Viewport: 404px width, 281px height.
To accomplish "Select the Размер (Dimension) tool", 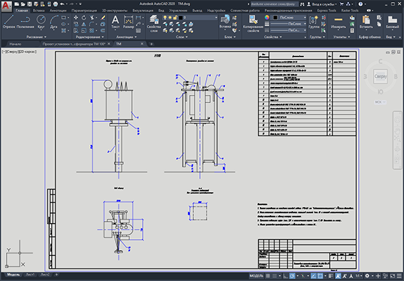I will (x=129, y=22).
